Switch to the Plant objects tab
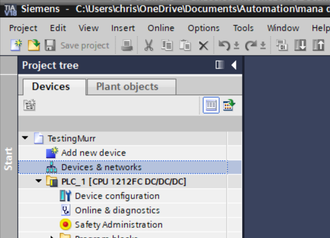The height and width of the screenshot is (238, 330). click(x=132, y=87)
